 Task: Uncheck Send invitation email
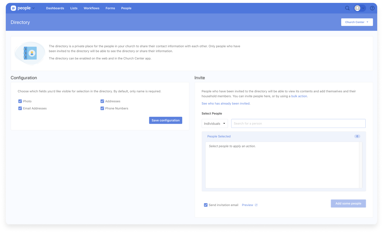tap(206, 205)
